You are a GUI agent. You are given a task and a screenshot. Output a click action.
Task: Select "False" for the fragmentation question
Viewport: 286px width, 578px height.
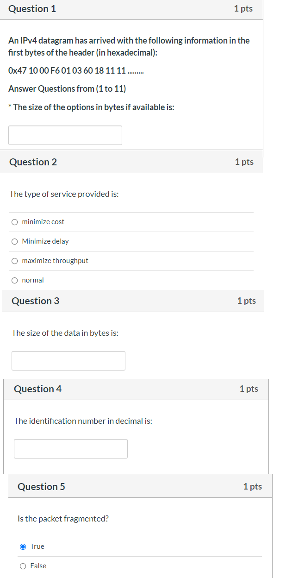(23, 565)
